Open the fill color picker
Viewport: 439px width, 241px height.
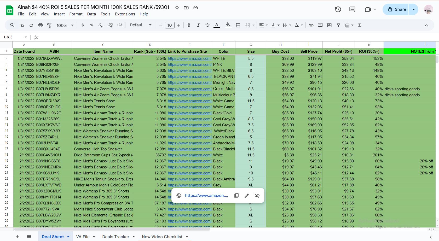(x=228, y=25)
